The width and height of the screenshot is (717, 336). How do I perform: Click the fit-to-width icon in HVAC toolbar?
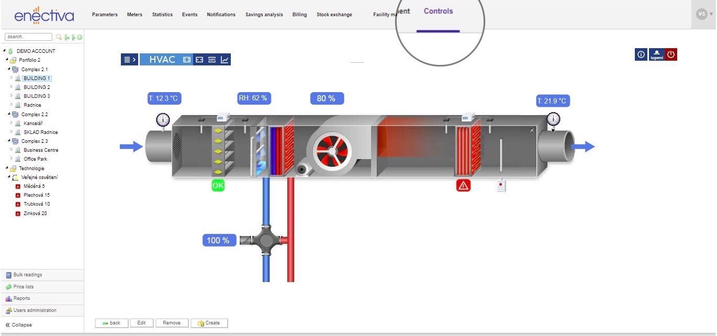point(199,60)
